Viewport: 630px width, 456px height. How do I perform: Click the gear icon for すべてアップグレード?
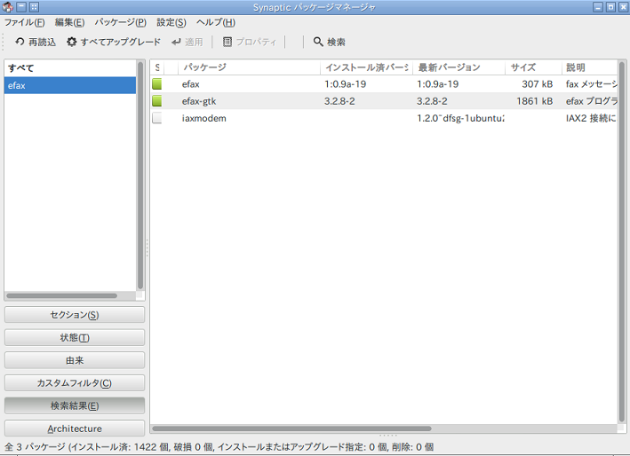click(71, 42)
